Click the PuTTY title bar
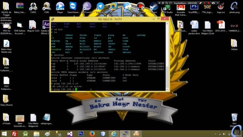Screen dimensions: 243x137 (110, 19)
